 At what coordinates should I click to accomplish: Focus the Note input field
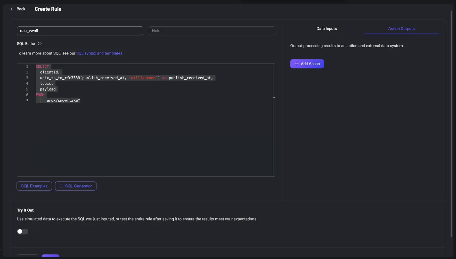(212, 31)
